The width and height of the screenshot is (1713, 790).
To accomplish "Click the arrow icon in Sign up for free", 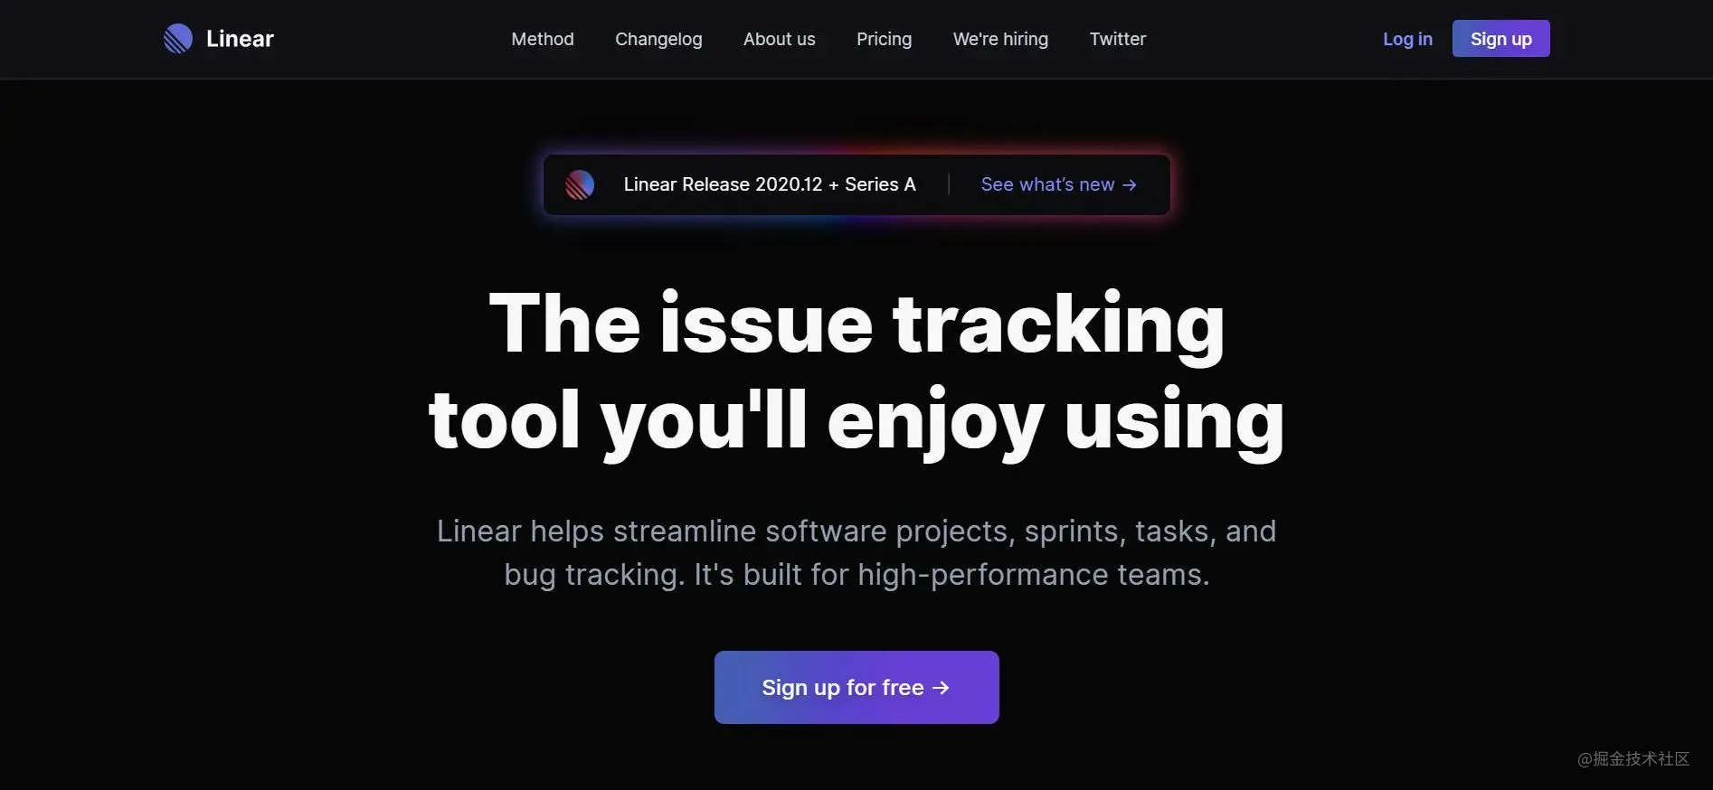I will coord(942,688).
